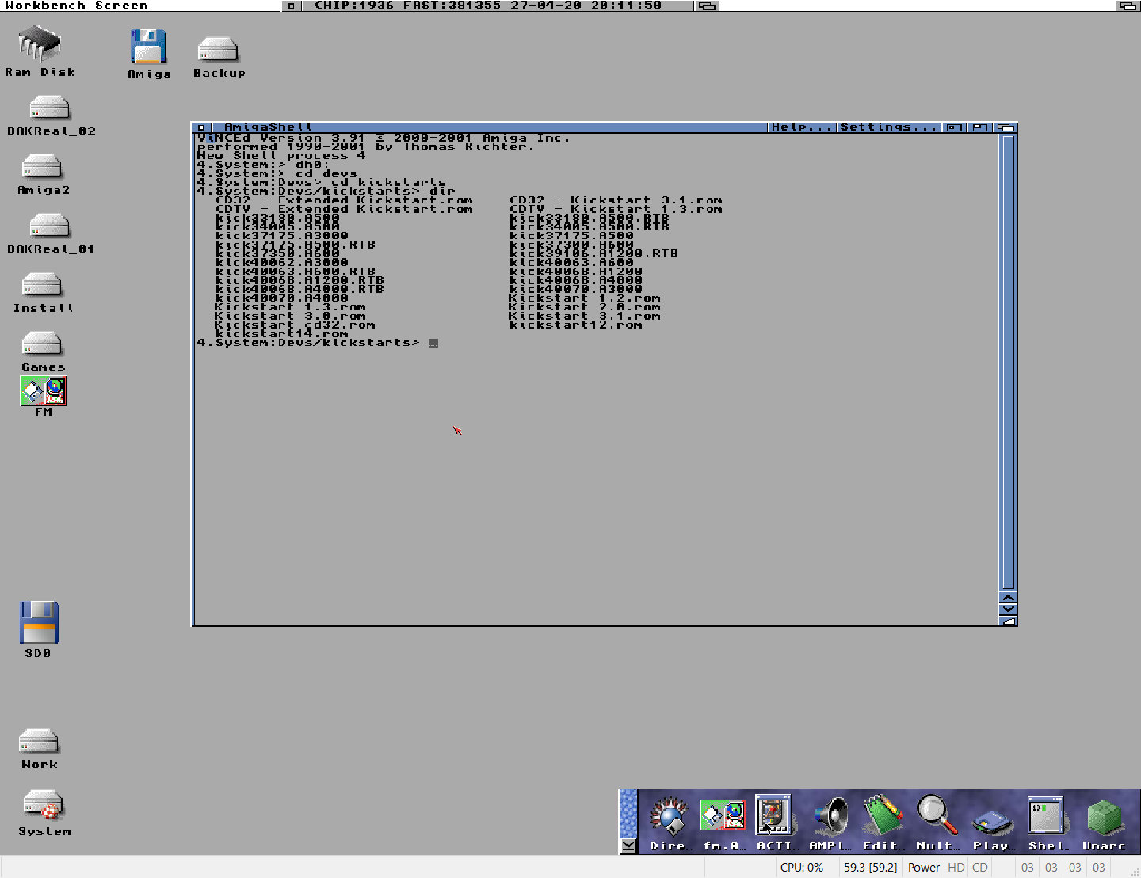The width and height of the screenshot is (1141, 878).
Task: Click the AmigaShell scroll down arrow
Action: pyautogui.click(x=1008, y=609)
